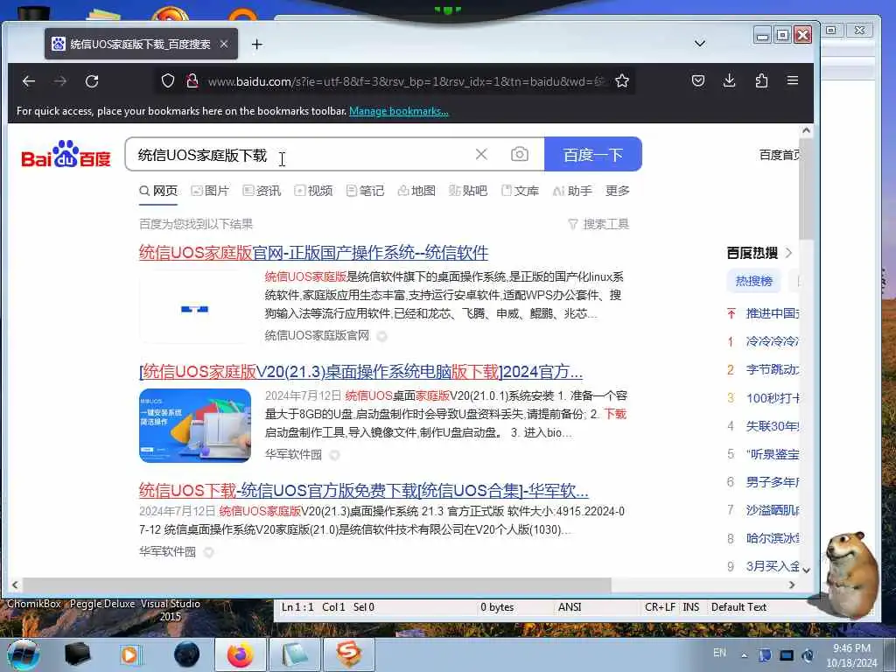Switch to 视频 results tab
Viewport: 896px width, 672px height.
click(x=313, y=191)
